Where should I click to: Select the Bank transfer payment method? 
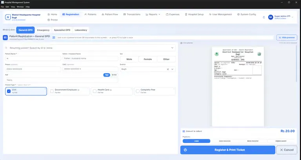[253, 141]
